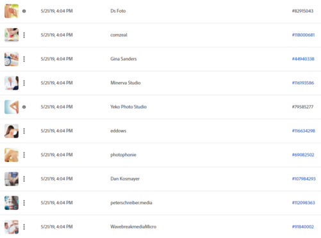The image size is (321, 238).
Task: Click the Ds Foto shoulder pain thumbnail
Action: (12, 11)
